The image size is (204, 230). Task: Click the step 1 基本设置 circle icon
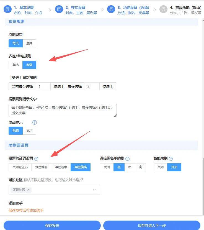point(8,9)
